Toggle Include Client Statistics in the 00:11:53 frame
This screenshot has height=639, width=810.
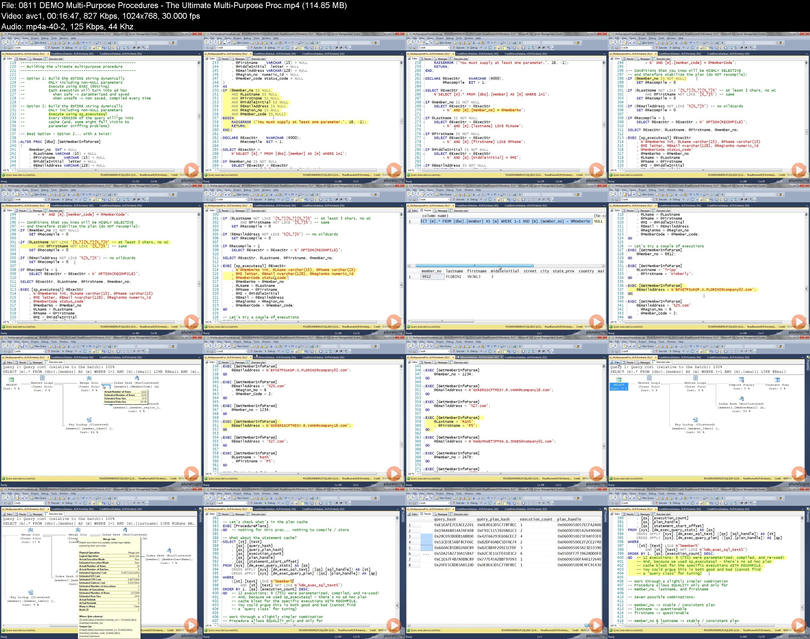(104, 503)
